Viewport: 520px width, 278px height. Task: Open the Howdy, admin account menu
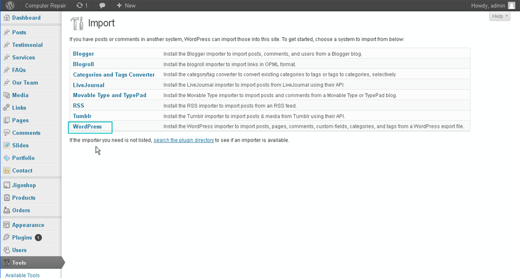tap(488, 5)
